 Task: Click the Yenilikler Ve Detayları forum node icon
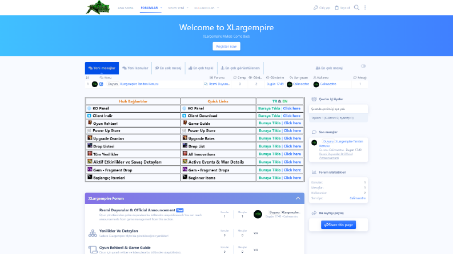click(93, 233)
